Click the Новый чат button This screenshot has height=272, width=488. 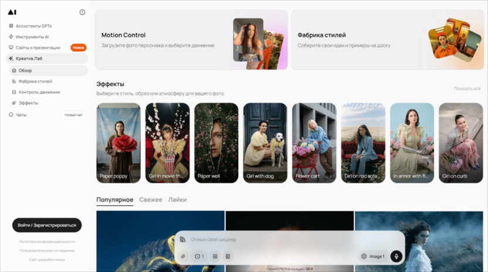click(73, 115)
